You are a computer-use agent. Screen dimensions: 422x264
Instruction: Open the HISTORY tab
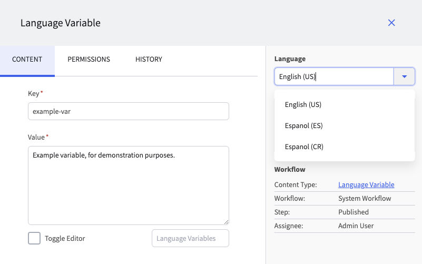click(149, 60)
